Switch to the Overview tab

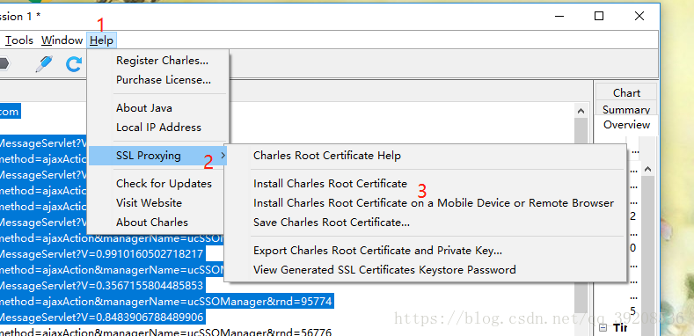point(626,125)
